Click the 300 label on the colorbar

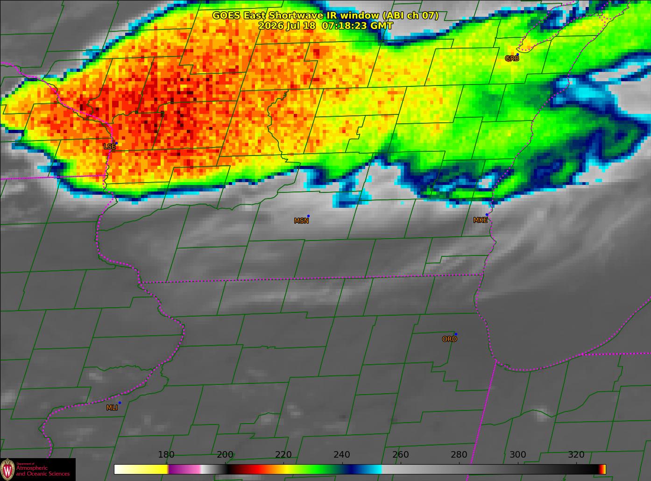pos(517,455)
